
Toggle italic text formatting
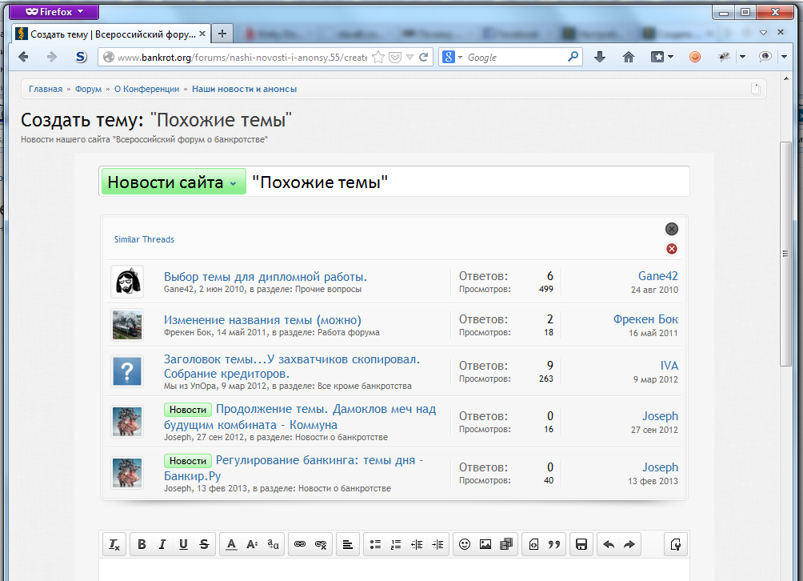click(x=162, y=545)
